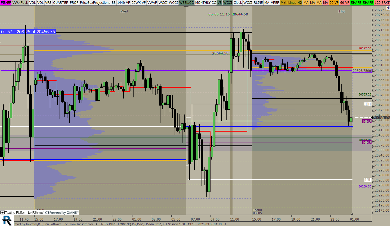Click the current price label 20456.75 on the price axis

[381, 117]
